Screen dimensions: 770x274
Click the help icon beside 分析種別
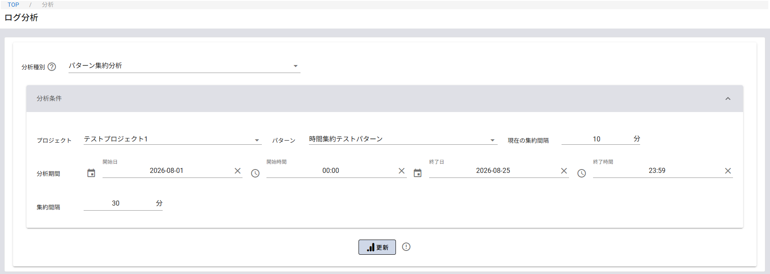click(x=52, y=67)
